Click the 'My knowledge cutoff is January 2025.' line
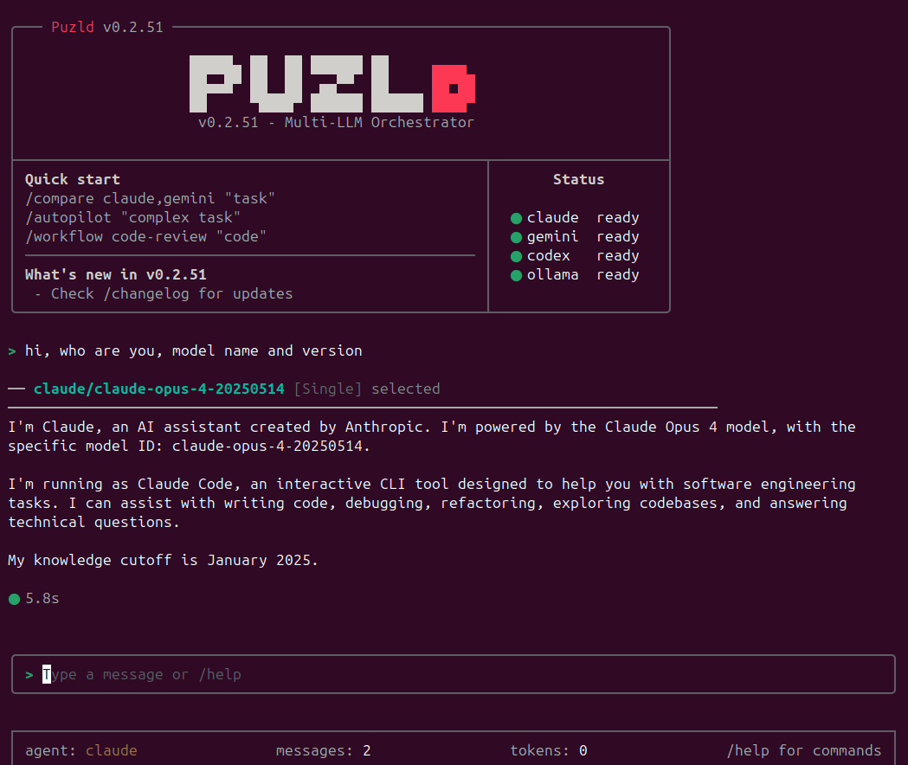 (x=163, y=561)
